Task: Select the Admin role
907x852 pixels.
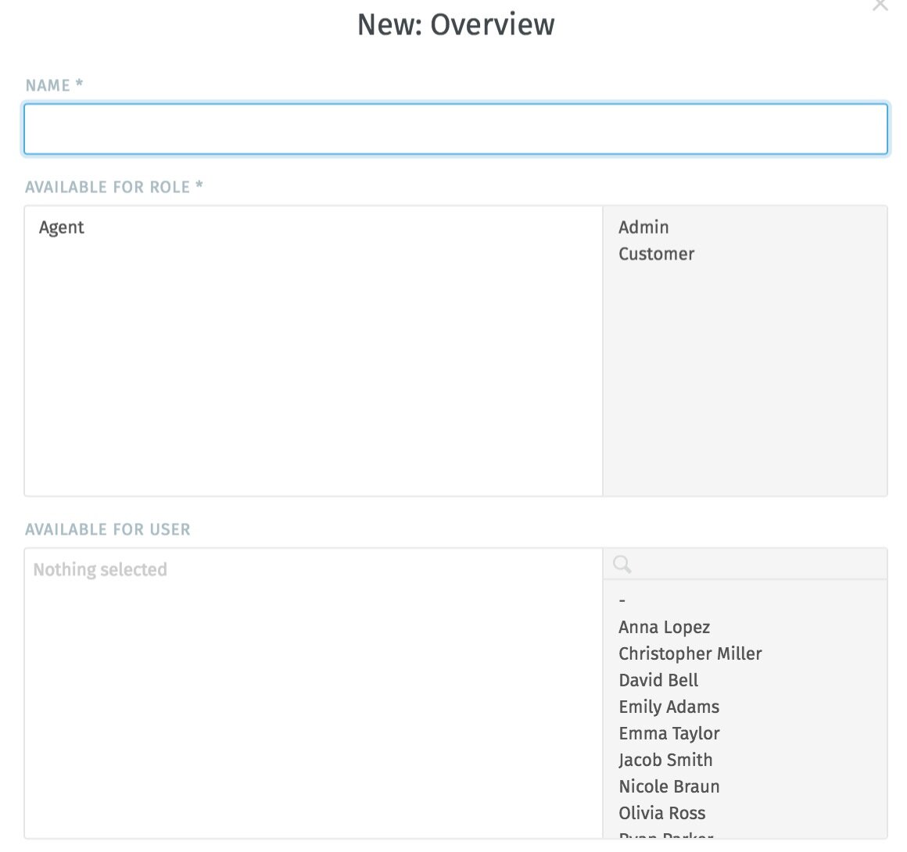Action: [x=644, y=227]
